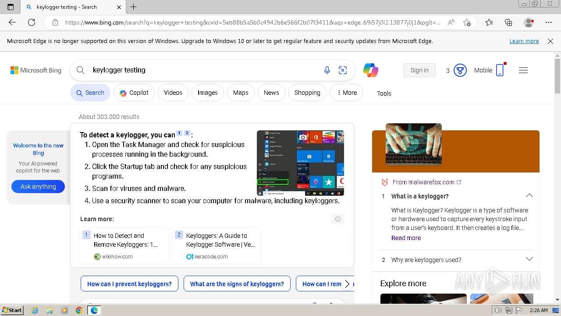Viewport: 561px width, 316px height.
Task: Click the browser address bar URL
Action: pos(252,22)
